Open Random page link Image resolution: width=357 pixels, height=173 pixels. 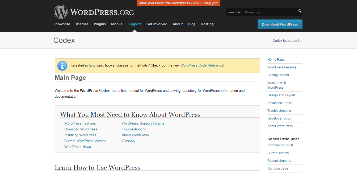point(278,168)
